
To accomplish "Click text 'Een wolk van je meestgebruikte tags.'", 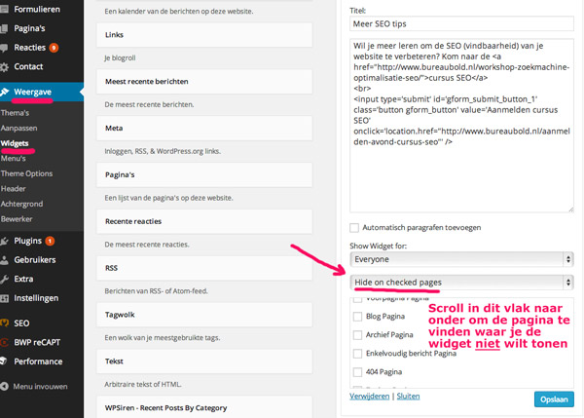I will pos(162,338).
